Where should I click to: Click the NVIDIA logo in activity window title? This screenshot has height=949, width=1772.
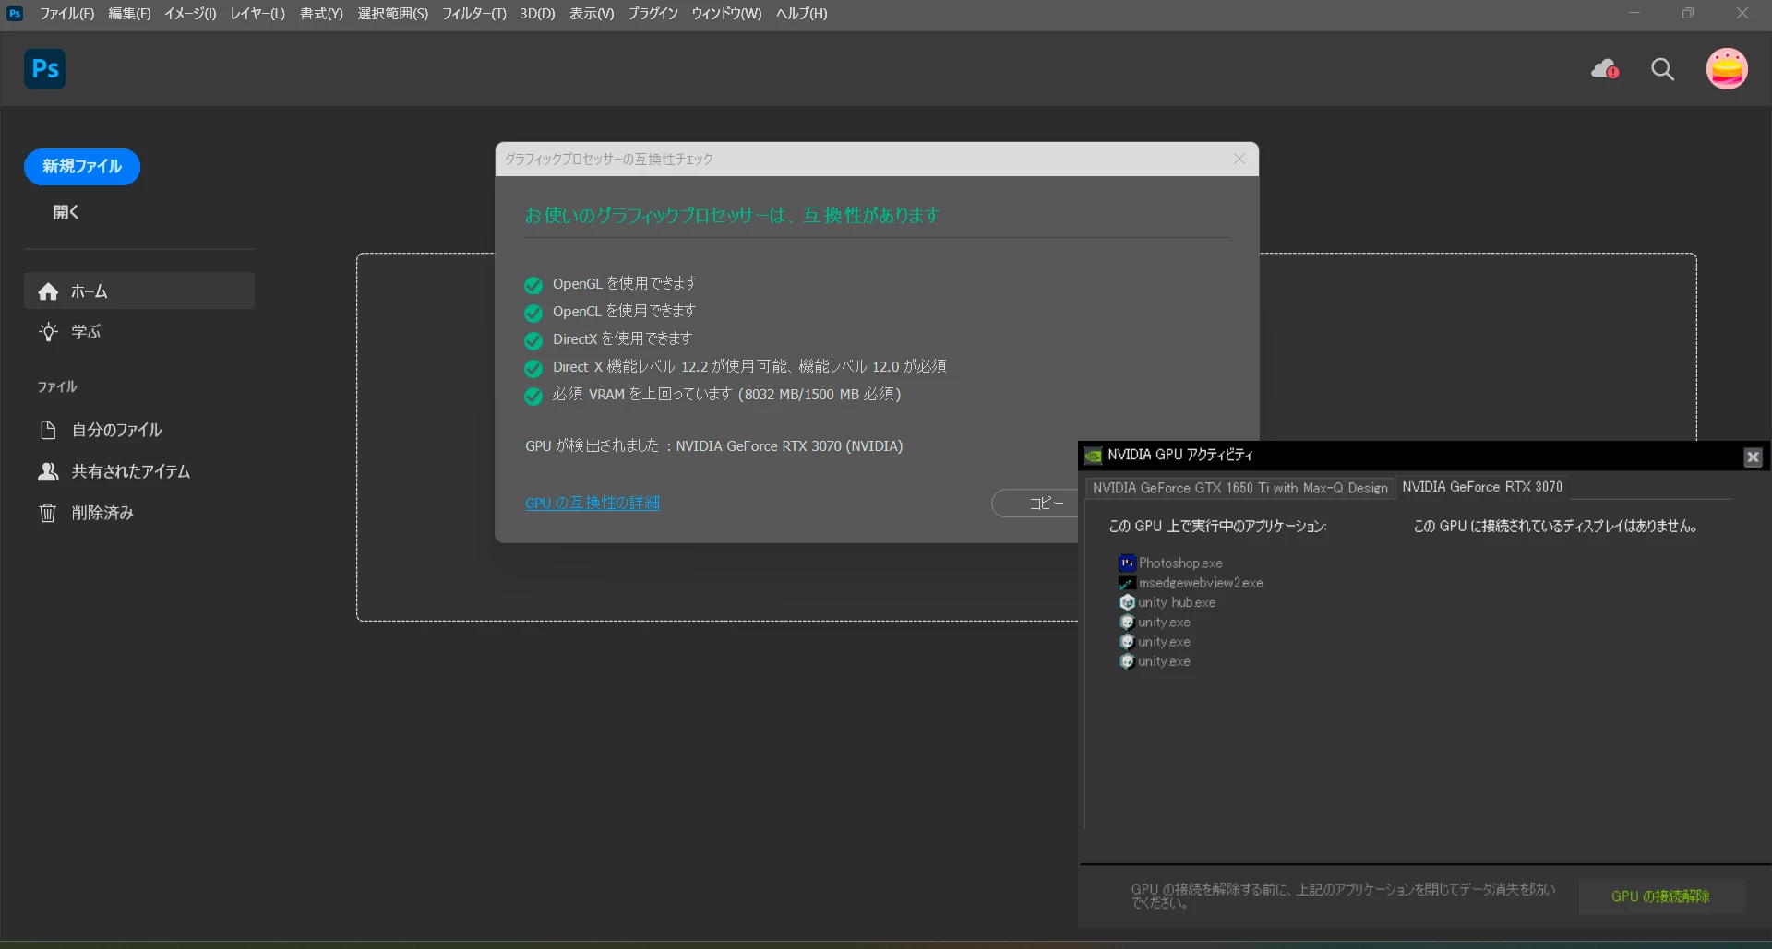[x=1094, y=456]
